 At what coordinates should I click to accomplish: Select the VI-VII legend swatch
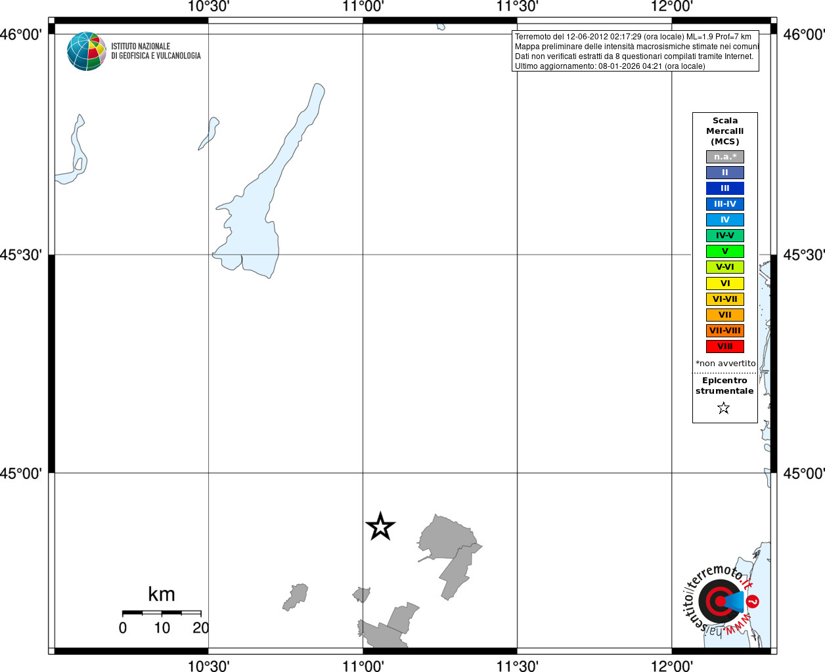(725, 299)
